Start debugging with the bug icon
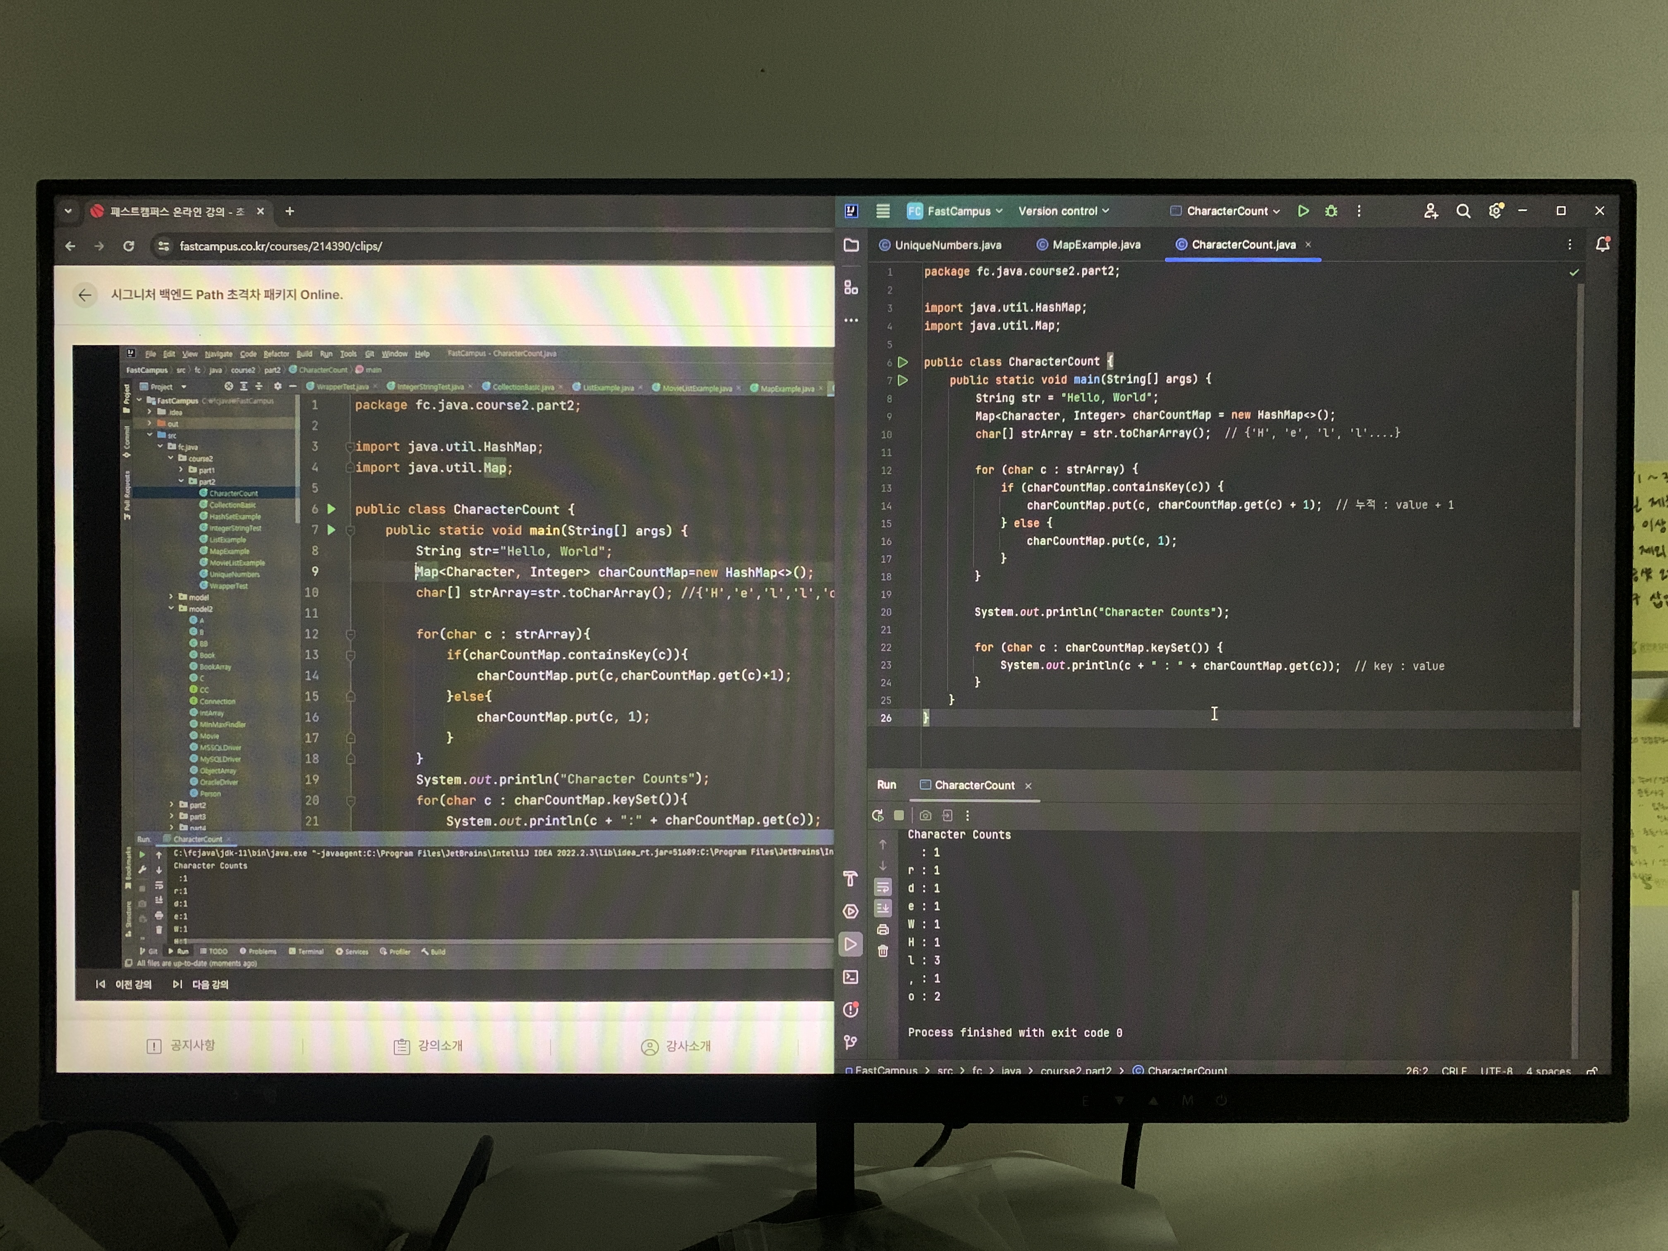 [1331, 211]
